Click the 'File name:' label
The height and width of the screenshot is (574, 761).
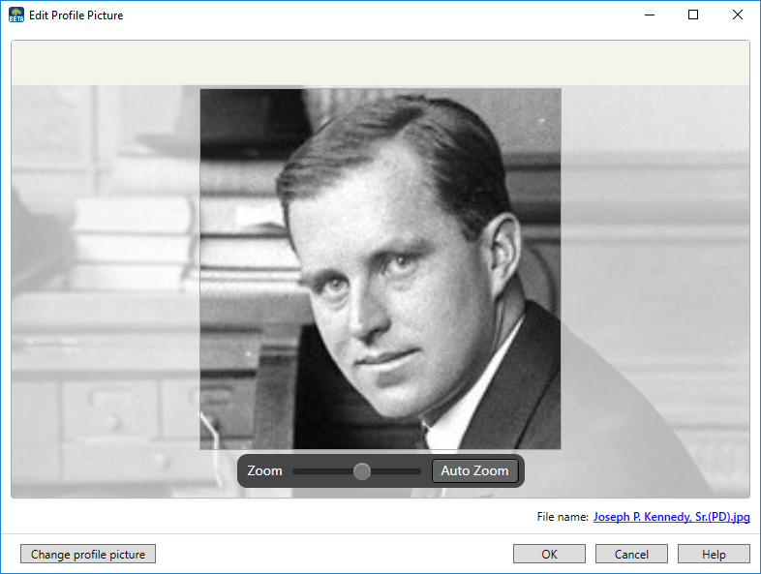click(x=563, y=517)
